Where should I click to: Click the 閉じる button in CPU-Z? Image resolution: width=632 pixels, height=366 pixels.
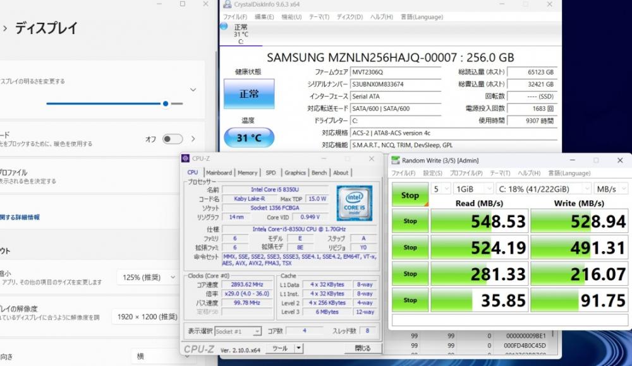point(363,348)
